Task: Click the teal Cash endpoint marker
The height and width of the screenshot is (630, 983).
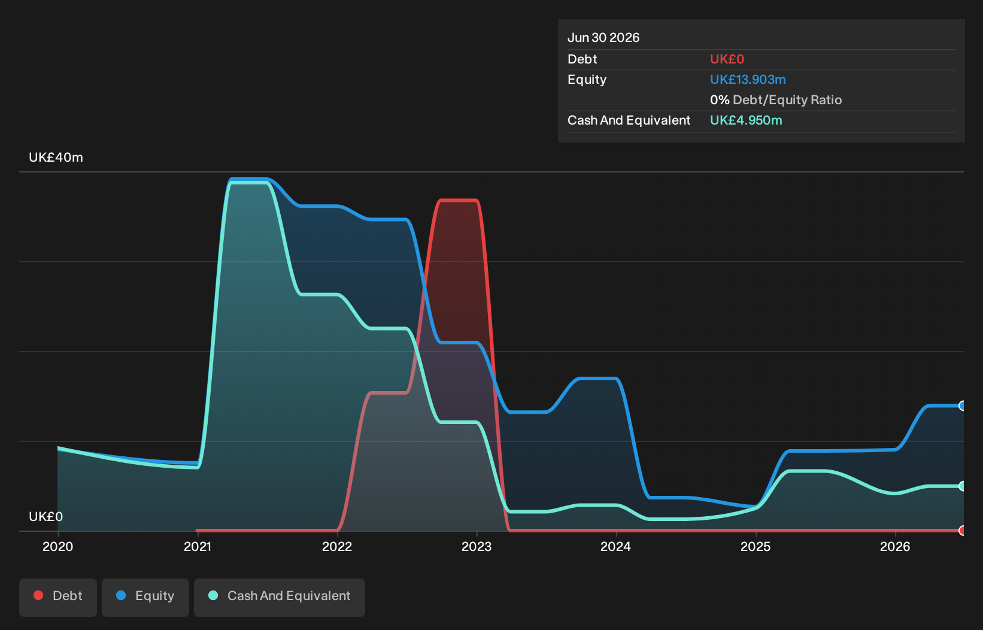Action: 962,486
